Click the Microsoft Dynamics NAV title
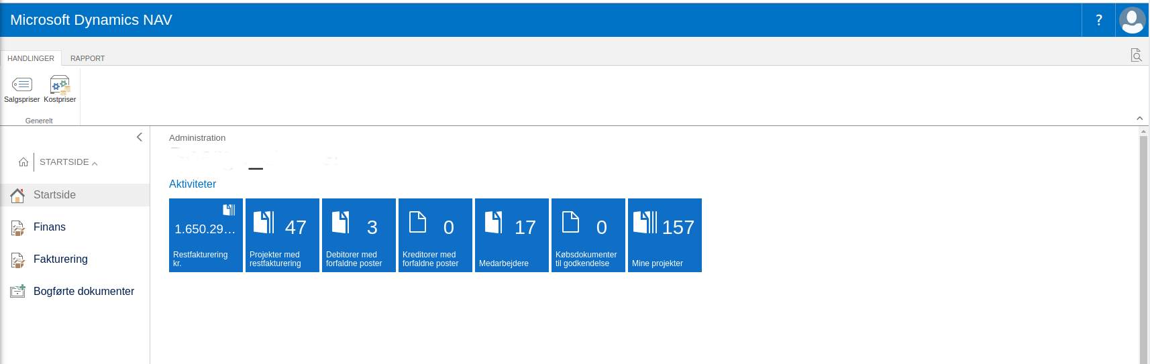This screenshot has width=1150, height=364. click(x=91, y=20)
